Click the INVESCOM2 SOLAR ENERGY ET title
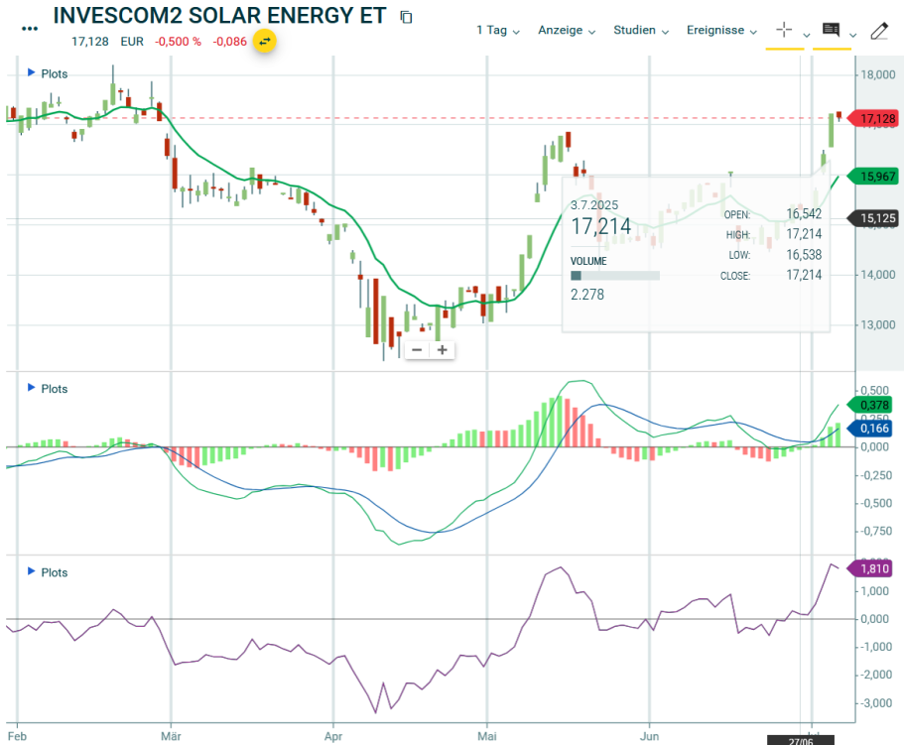 tap(219, 16)
